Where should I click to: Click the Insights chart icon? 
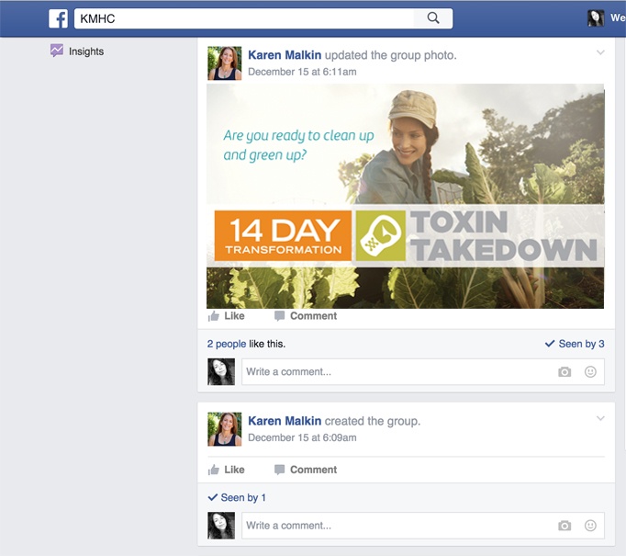pos(57,51)
